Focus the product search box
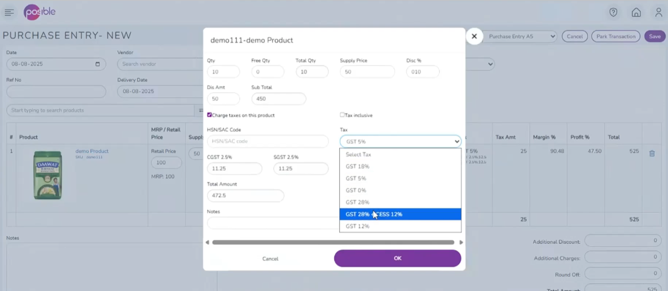The height and width of the screenshot is (291, 668). (x=101, y=110)
